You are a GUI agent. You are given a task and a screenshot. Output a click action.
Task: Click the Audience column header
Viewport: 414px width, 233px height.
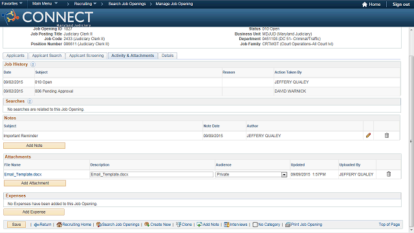point(223,165)
